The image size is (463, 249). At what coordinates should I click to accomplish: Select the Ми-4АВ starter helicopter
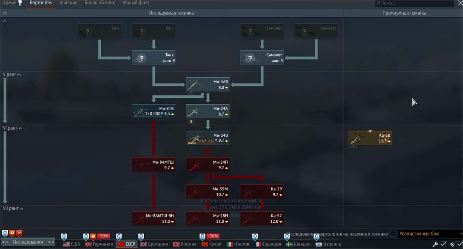208,84
